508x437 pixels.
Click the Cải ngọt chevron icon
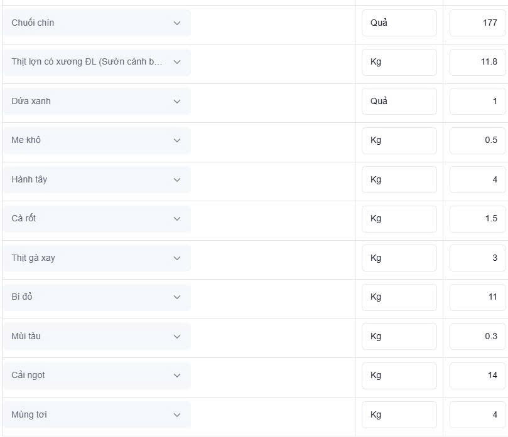177,375
